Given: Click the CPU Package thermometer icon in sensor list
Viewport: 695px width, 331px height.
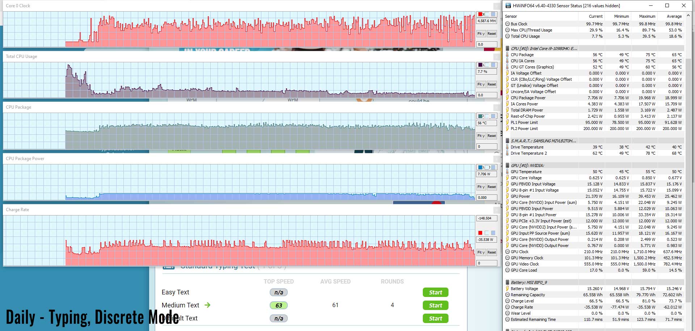Looking at the screenshot, I should pos(507,55).
